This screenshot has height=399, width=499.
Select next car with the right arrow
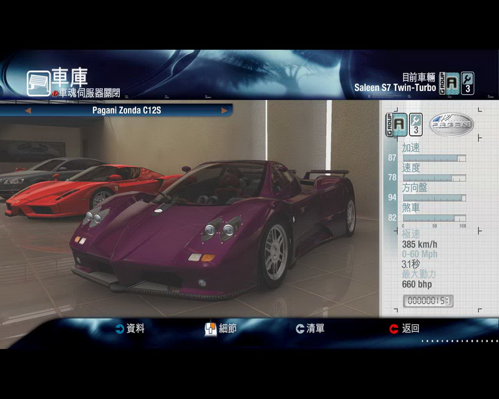(224, 110)
